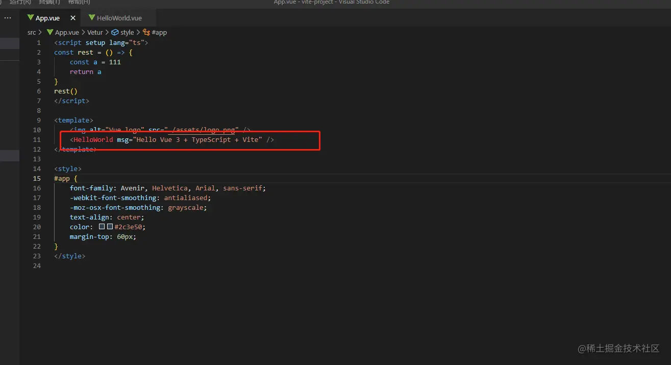Click the 'return a' statement
Viewport: 671px width, 365px height.
pos(86,71)
